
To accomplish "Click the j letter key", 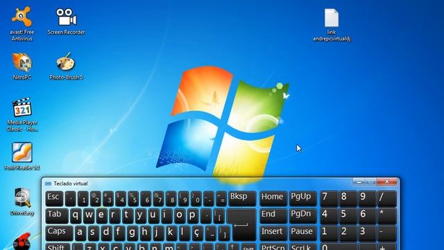I will (x=158, y=233).
